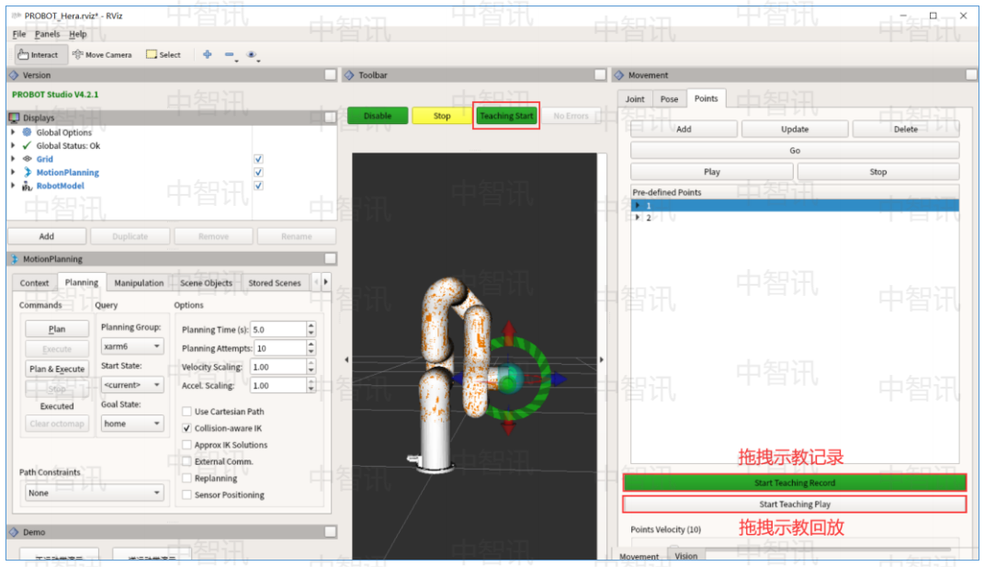
Task: Click the Demo panel float box
Action: tap(330, 532)
